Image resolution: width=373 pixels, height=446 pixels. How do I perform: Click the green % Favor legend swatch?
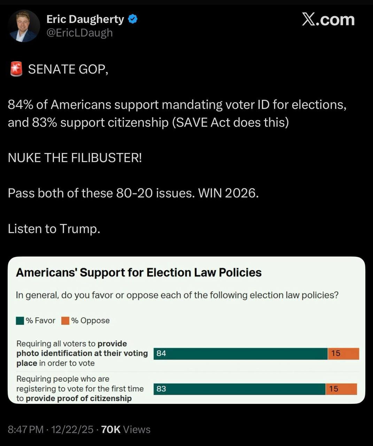tap(20, 321)
